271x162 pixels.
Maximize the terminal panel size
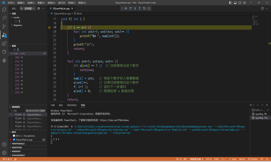tap(262, 105)
